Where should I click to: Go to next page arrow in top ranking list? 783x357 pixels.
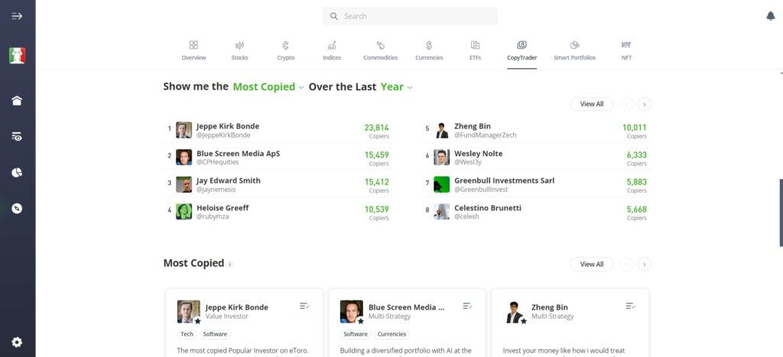point(645,104)
